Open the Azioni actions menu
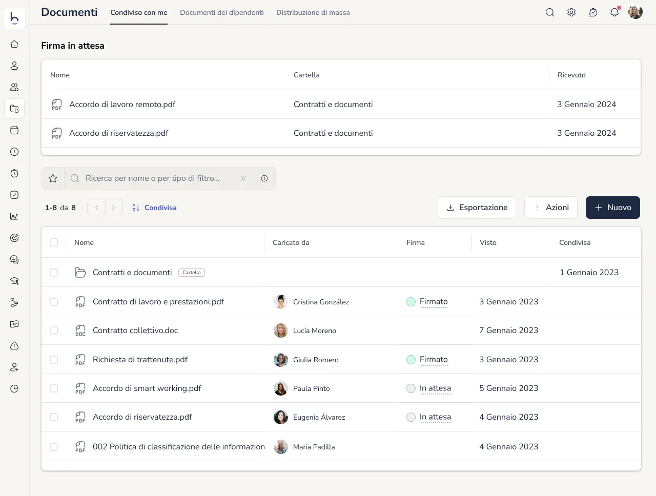 [x=551, y=208]
